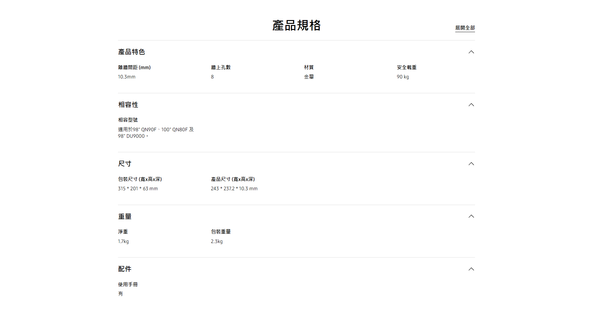Viewport: 593px width, 315px height.
Task: Click the 1.7kg net weight value
Action: coord(123,241)
